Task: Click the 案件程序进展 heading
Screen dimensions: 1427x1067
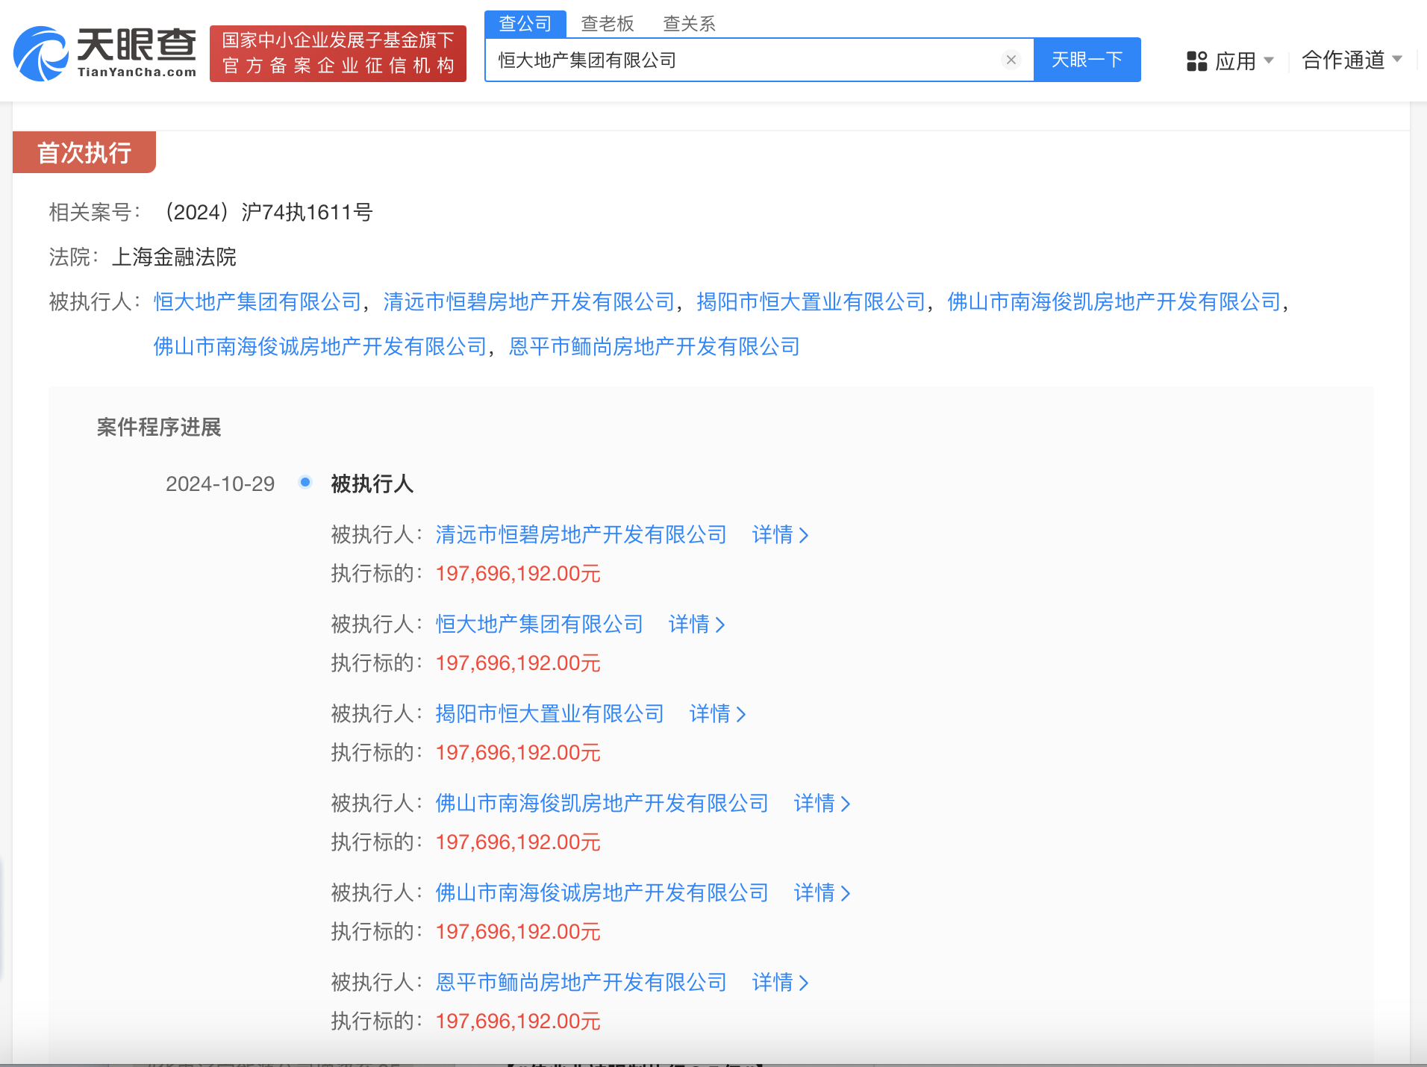Action: coord(159,427)
